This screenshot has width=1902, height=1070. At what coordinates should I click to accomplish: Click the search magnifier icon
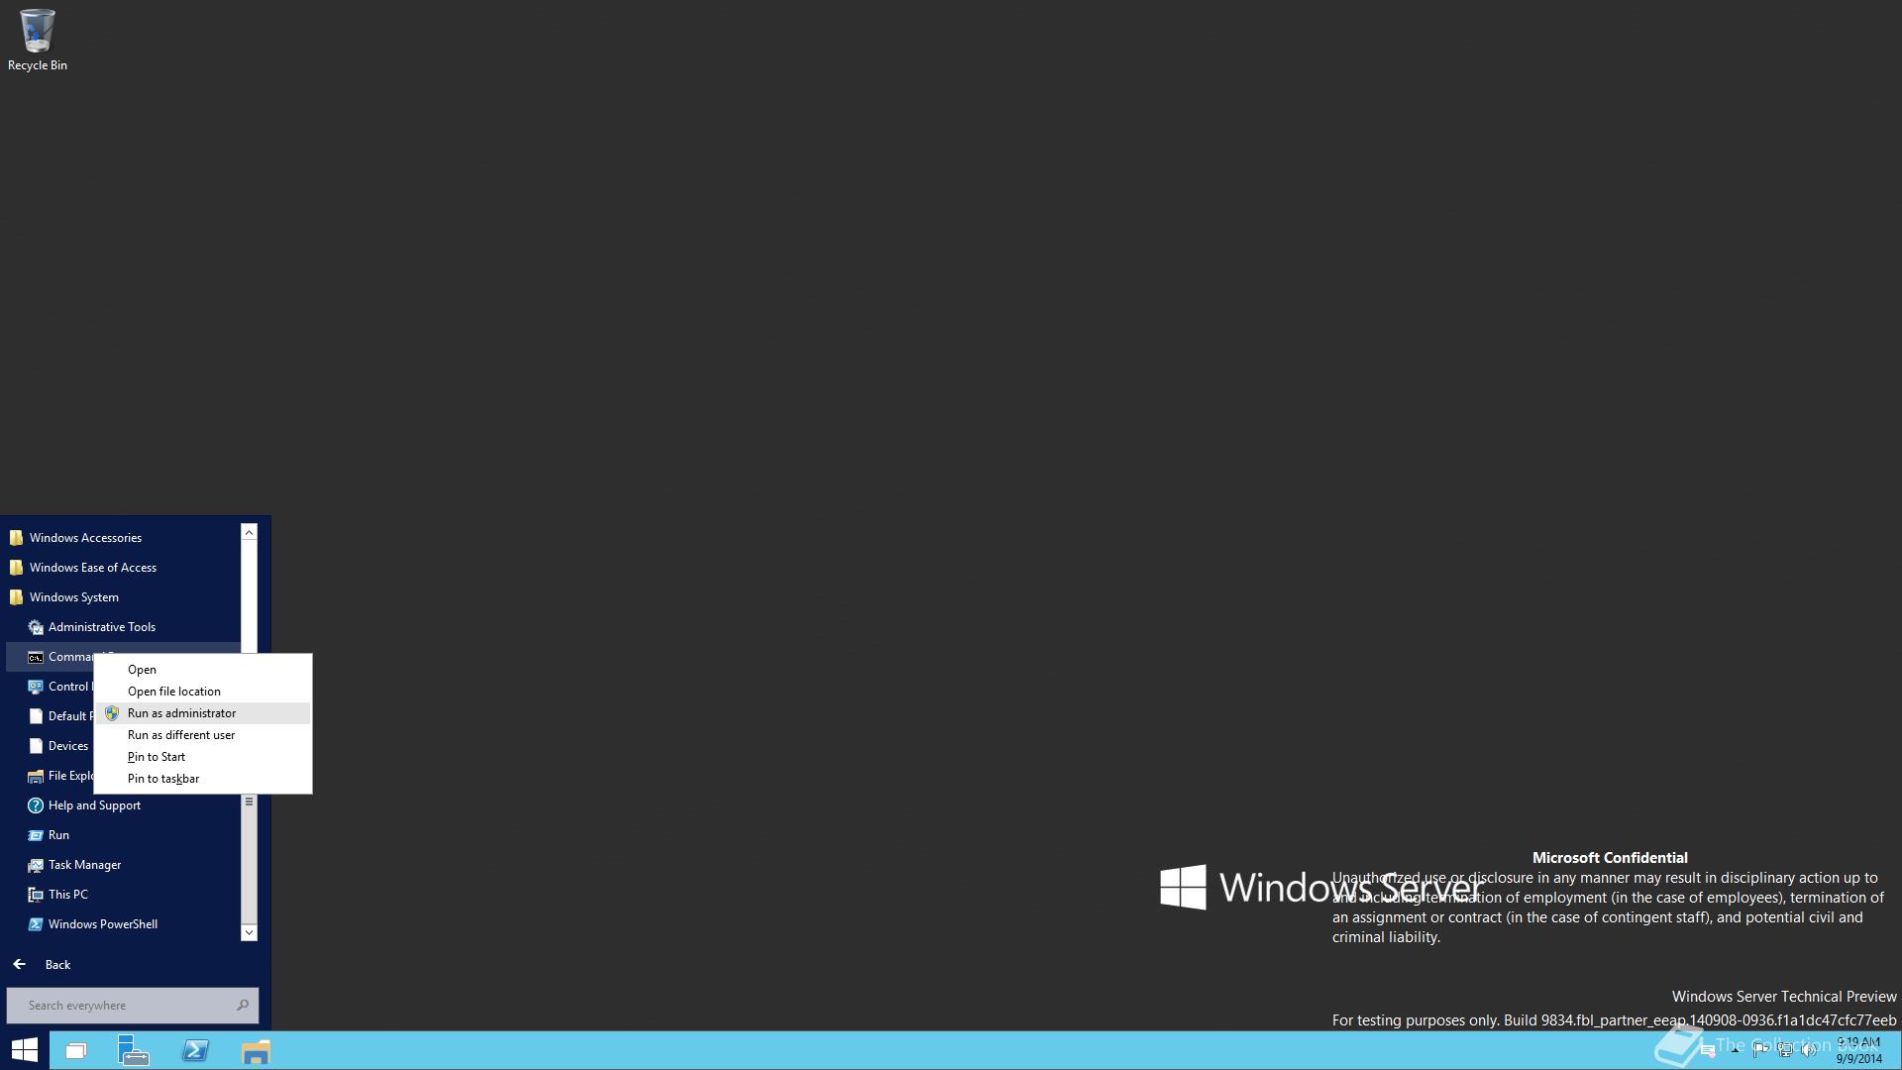[243, 1006]
